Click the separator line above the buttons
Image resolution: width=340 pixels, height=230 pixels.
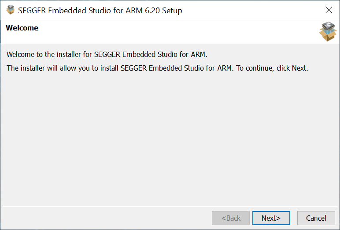(170, 206)
